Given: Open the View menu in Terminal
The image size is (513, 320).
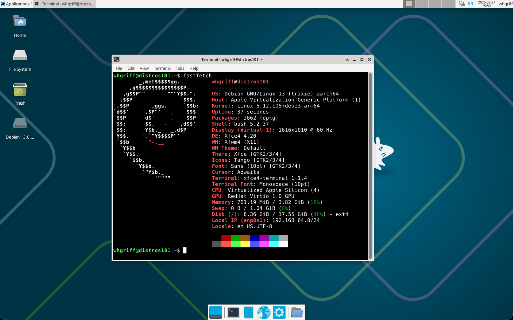Looking at the screenshot, I should tap(144, 68).
